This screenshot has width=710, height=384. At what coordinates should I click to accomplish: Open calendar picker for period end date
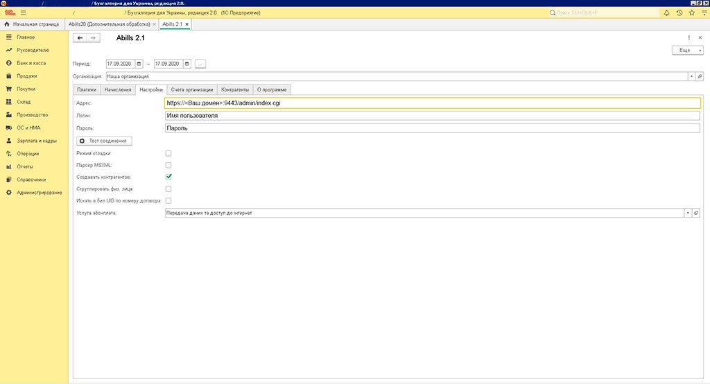[x=187, y=64]
